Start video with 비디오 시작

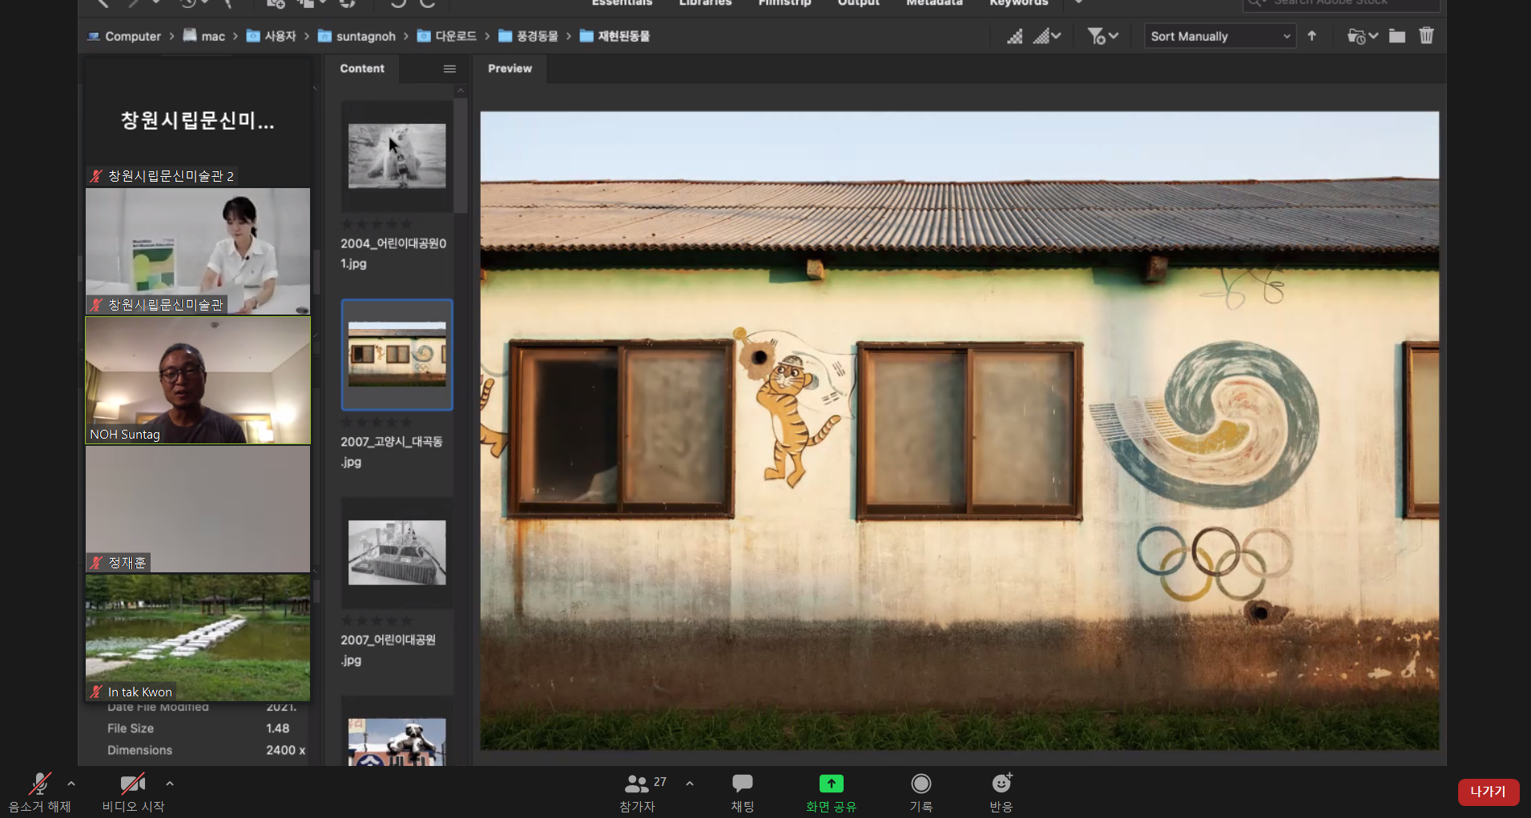(133, 792)
